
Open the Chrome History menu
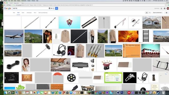coord(19,1)
